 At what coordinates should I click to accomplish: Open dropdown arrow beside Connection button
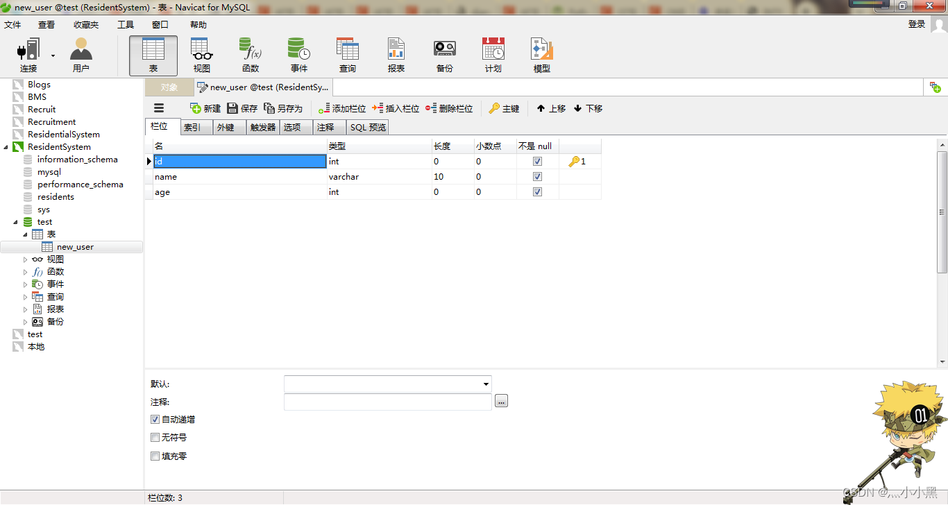pos(53,55)
